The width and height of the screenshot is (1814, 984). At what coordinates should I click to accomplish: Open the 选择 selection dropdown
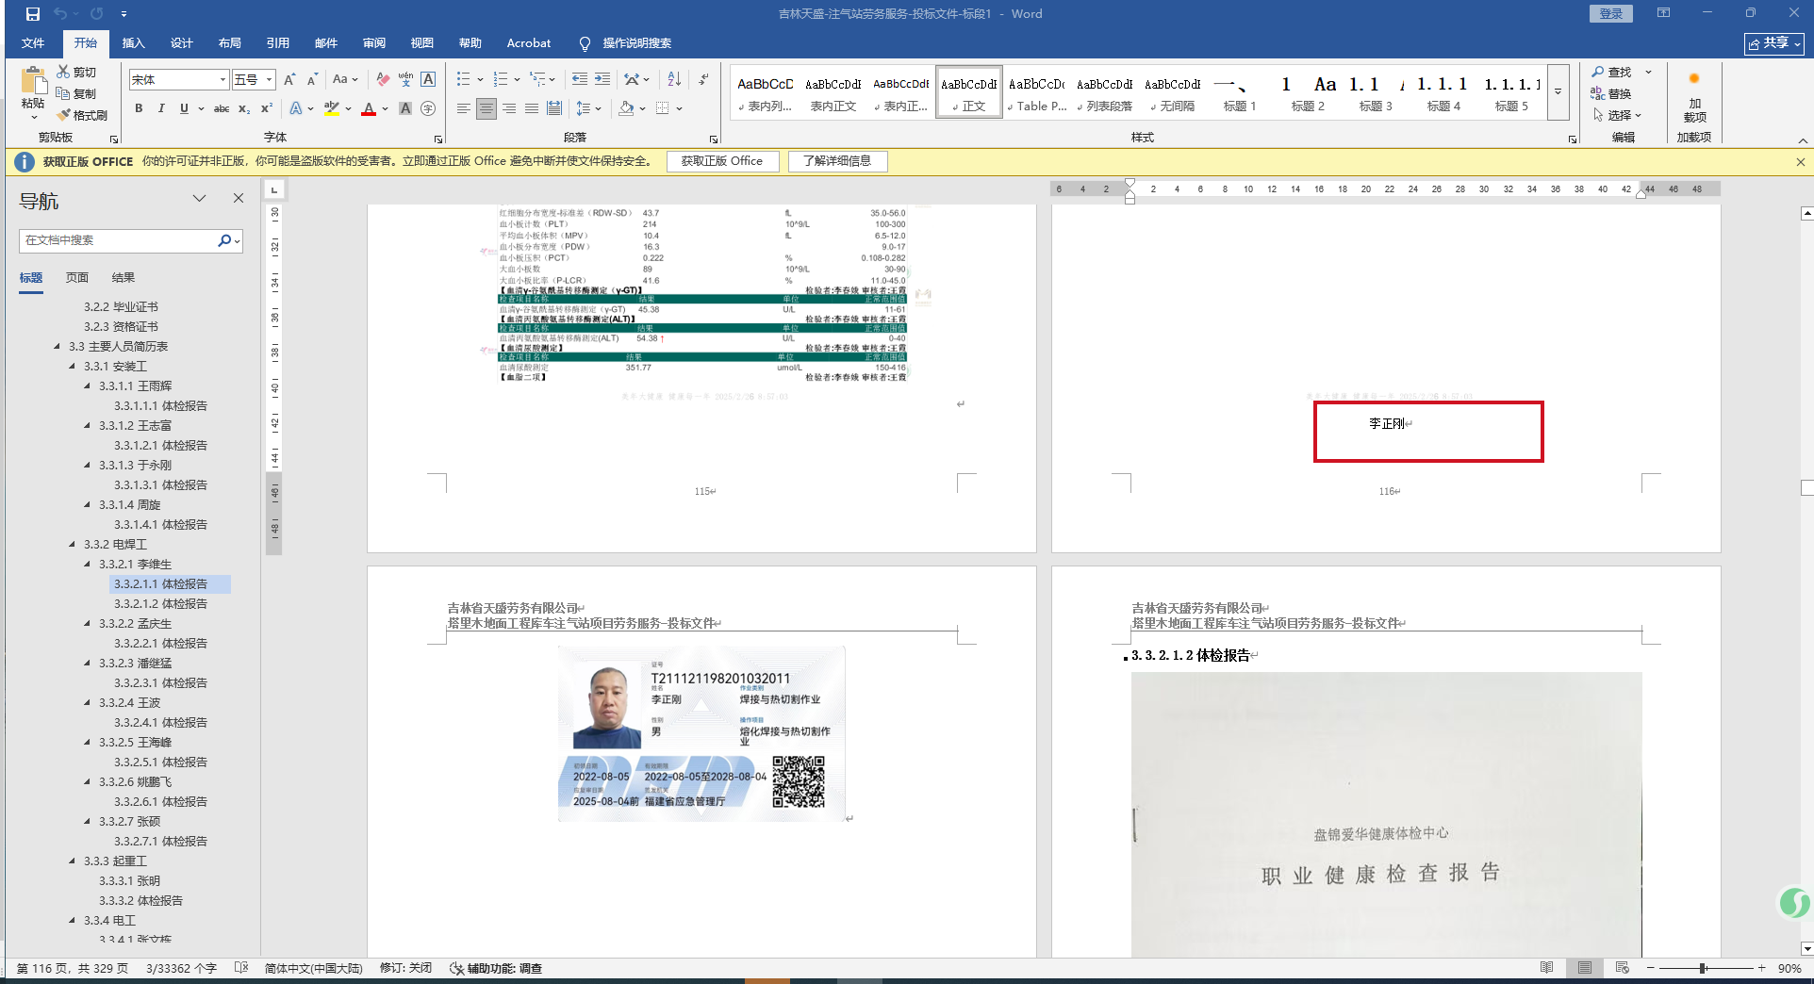pyautogui.click(x=1618, y=115)
